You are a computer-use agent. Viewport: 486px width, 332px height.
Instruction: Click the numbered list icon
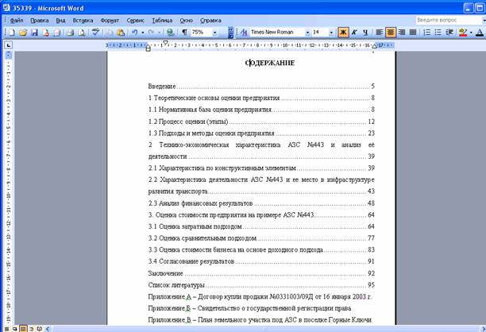click(x=426, y=33)
